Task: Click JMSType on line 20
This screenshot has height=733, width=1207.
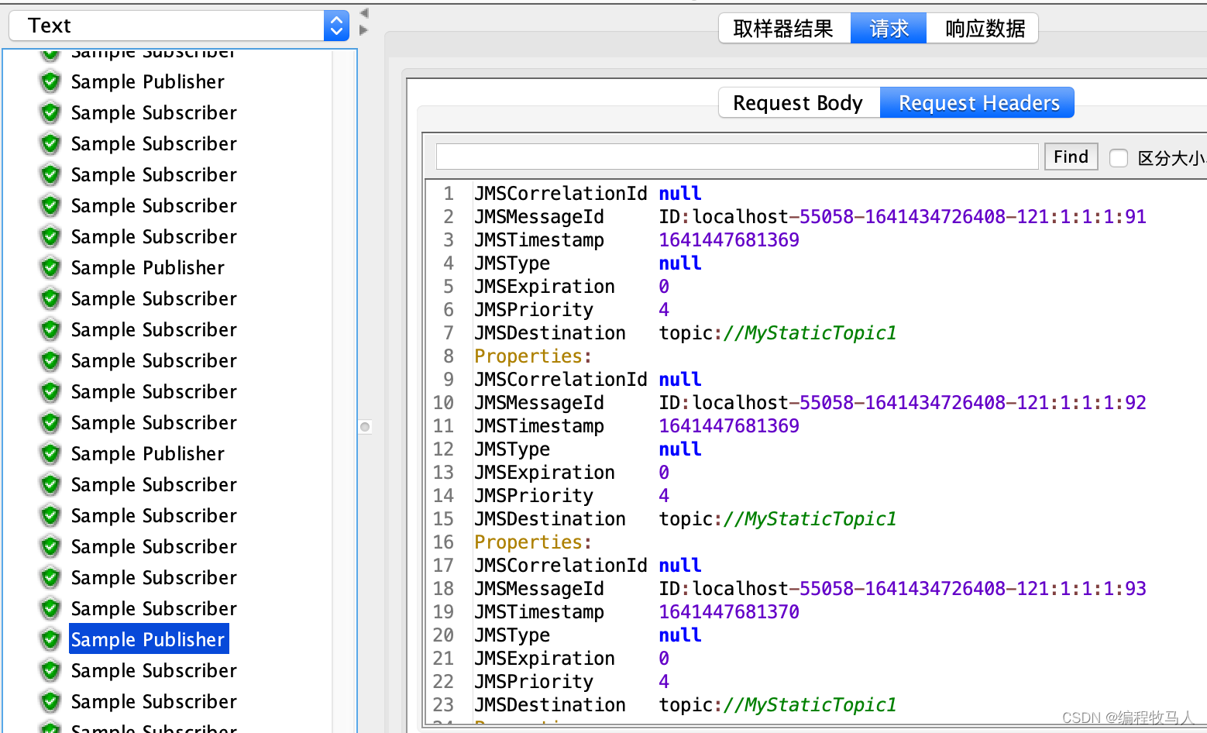Action: click(512, 635)
